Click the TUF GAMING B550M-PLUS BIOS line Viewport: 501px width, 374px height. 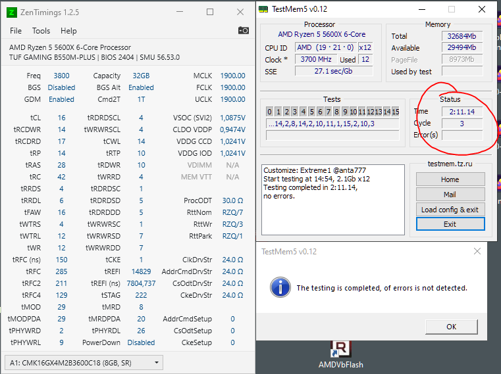pyautogui.click(x=94, y=57)
